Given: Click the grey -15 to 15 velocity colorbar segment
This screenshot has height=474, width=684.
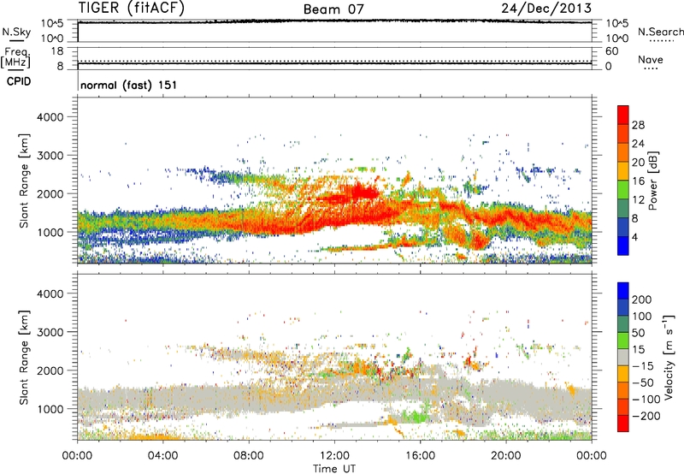Looking at the screenshot, I should click(x=623, y=357).
